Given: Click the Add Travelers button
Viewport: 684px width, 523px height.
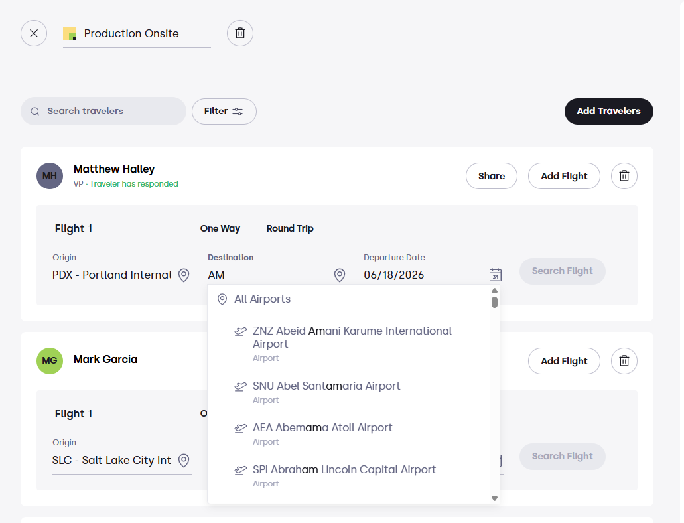Looking at the screenshot, I should point(608,112).
